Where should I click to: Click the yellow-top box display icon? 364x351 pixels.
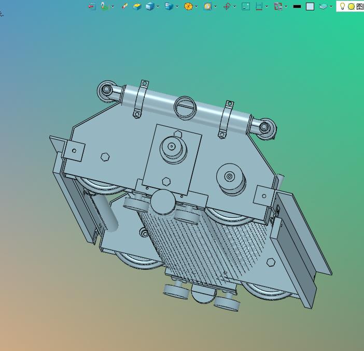point(137,7)
